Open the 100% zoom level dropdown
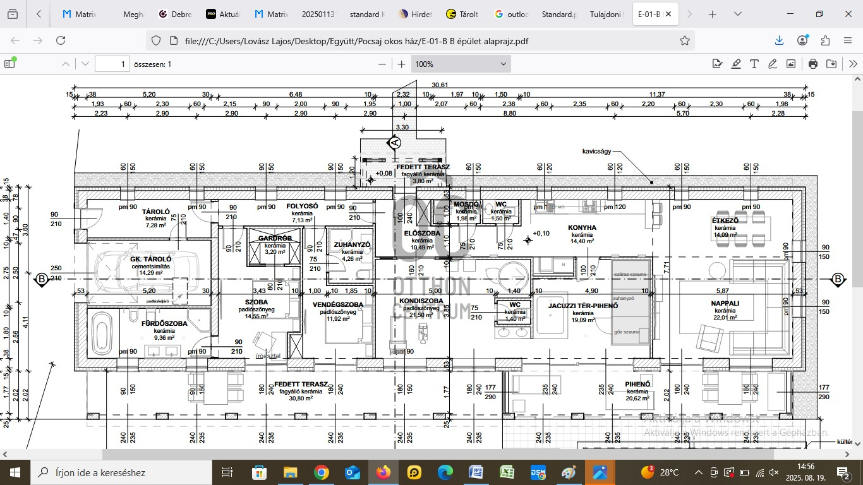863x485 pixels. 461,64
